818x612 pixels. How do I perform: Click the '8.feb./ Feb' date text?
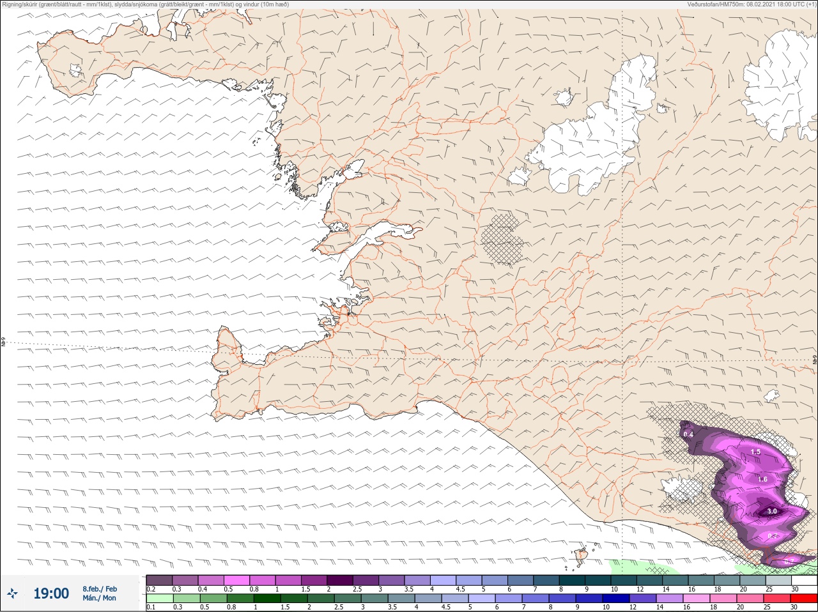coord(100,589)
